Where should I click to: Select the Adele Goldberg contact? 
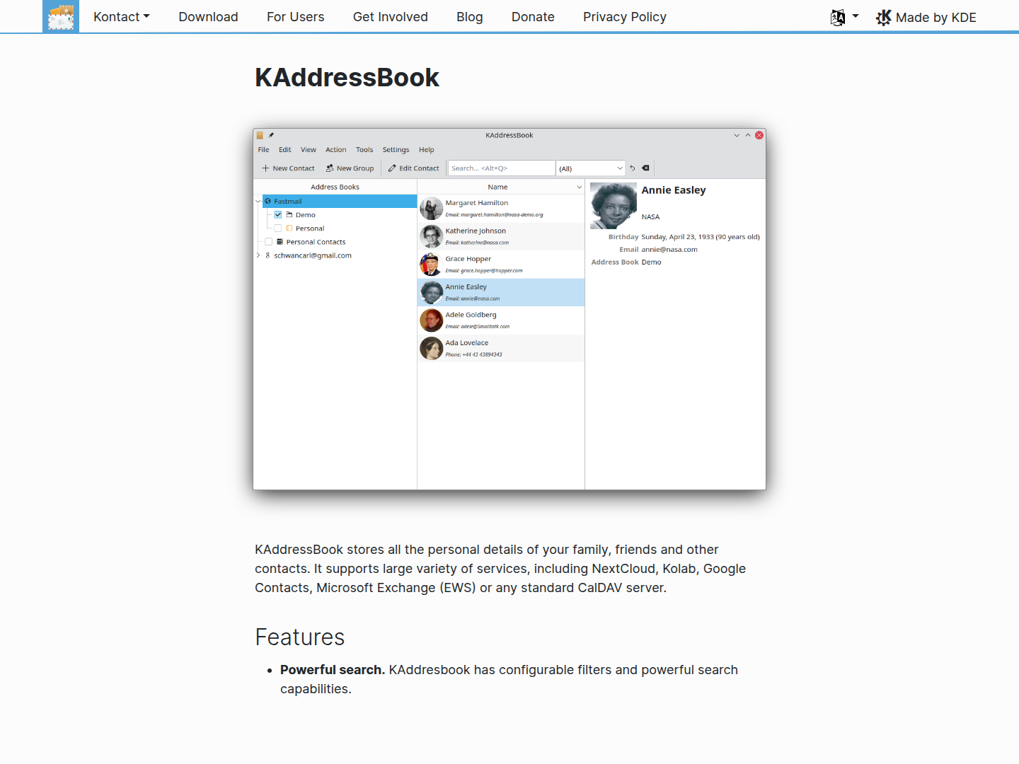click(501, 320)
